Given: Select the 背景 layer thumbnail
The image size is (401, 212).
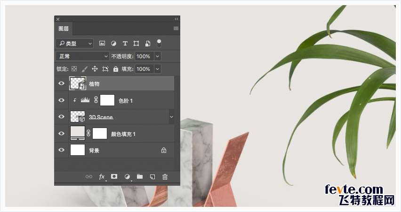Looking at the screenshot, I should click(78, 150).
